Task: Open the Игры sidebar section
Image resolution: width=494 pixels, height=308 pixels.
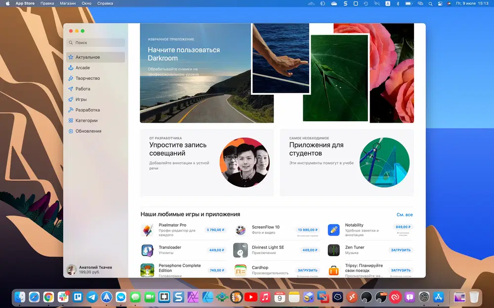Action: point(95,100)
